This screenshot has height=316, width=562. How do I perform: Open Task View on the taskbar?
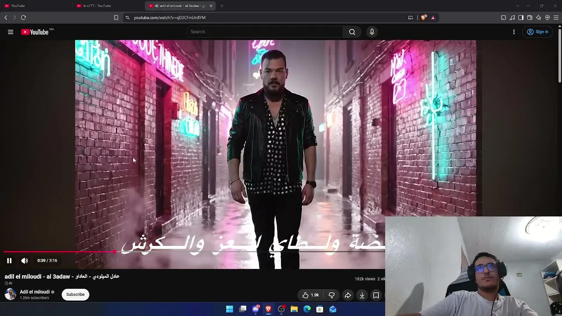243,309
